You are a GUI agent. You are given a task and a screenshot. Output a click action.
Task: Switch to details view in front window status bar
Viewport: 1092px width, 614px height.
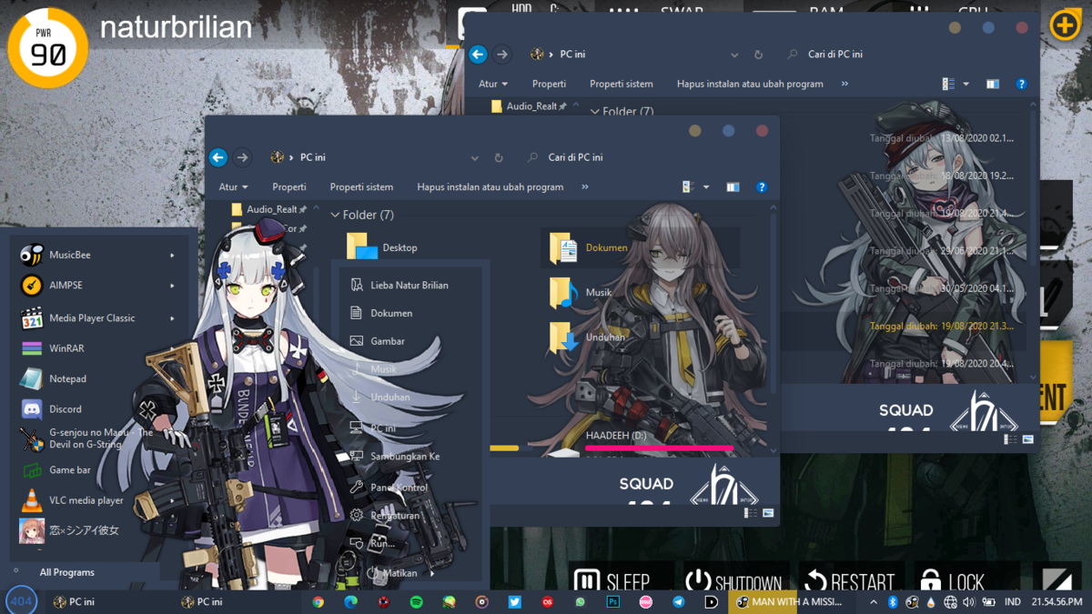751,513
